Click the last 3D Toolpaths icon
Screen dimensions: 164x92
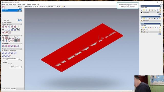18,46
